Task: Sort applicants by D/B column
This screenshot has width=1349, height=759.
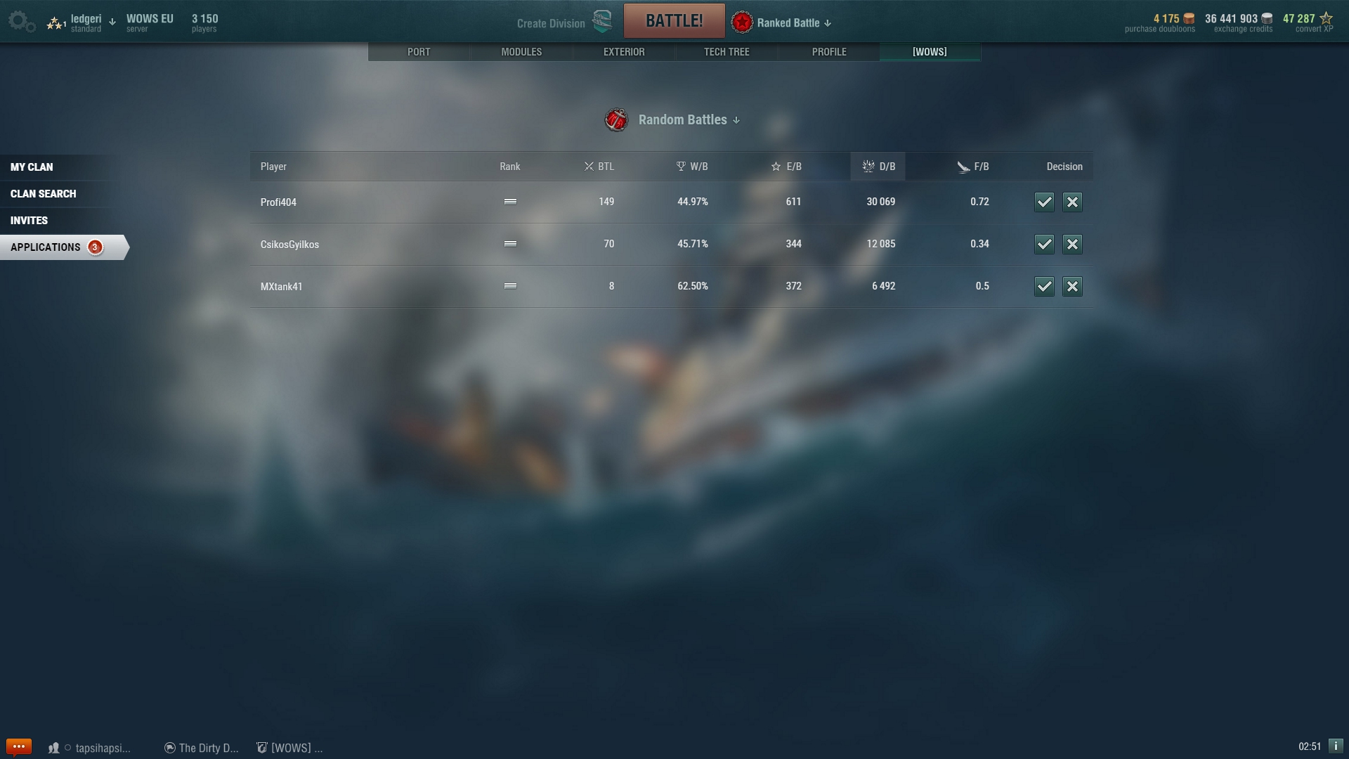Action: click(878, 167)
